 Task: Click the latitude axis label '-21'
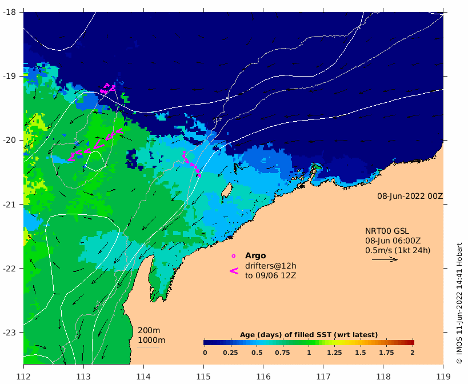[x=10, y=205]
